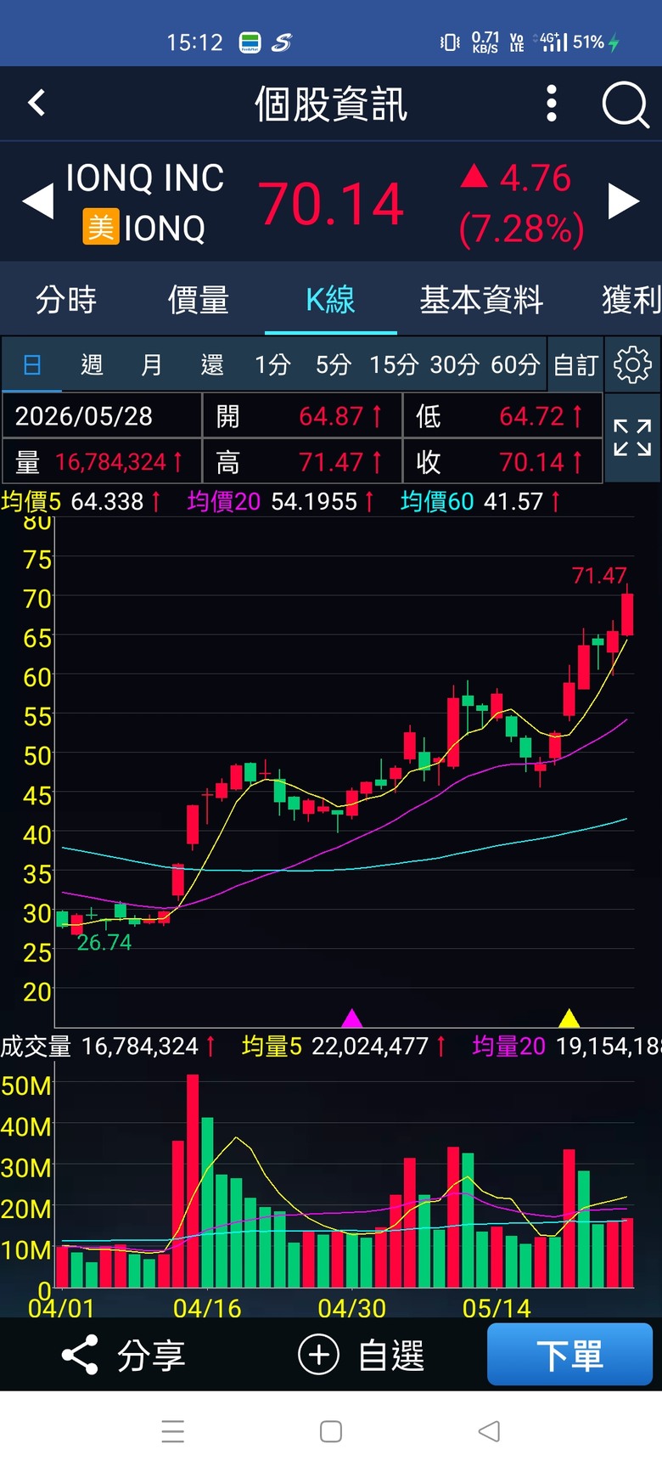
Task: Tap 均價20 moving average label
Action: point(224,501)
